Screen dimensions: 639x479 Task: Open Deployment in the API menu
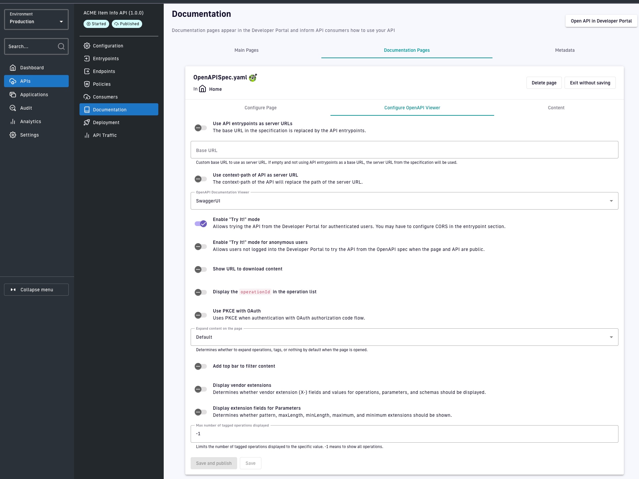(119, 122)
